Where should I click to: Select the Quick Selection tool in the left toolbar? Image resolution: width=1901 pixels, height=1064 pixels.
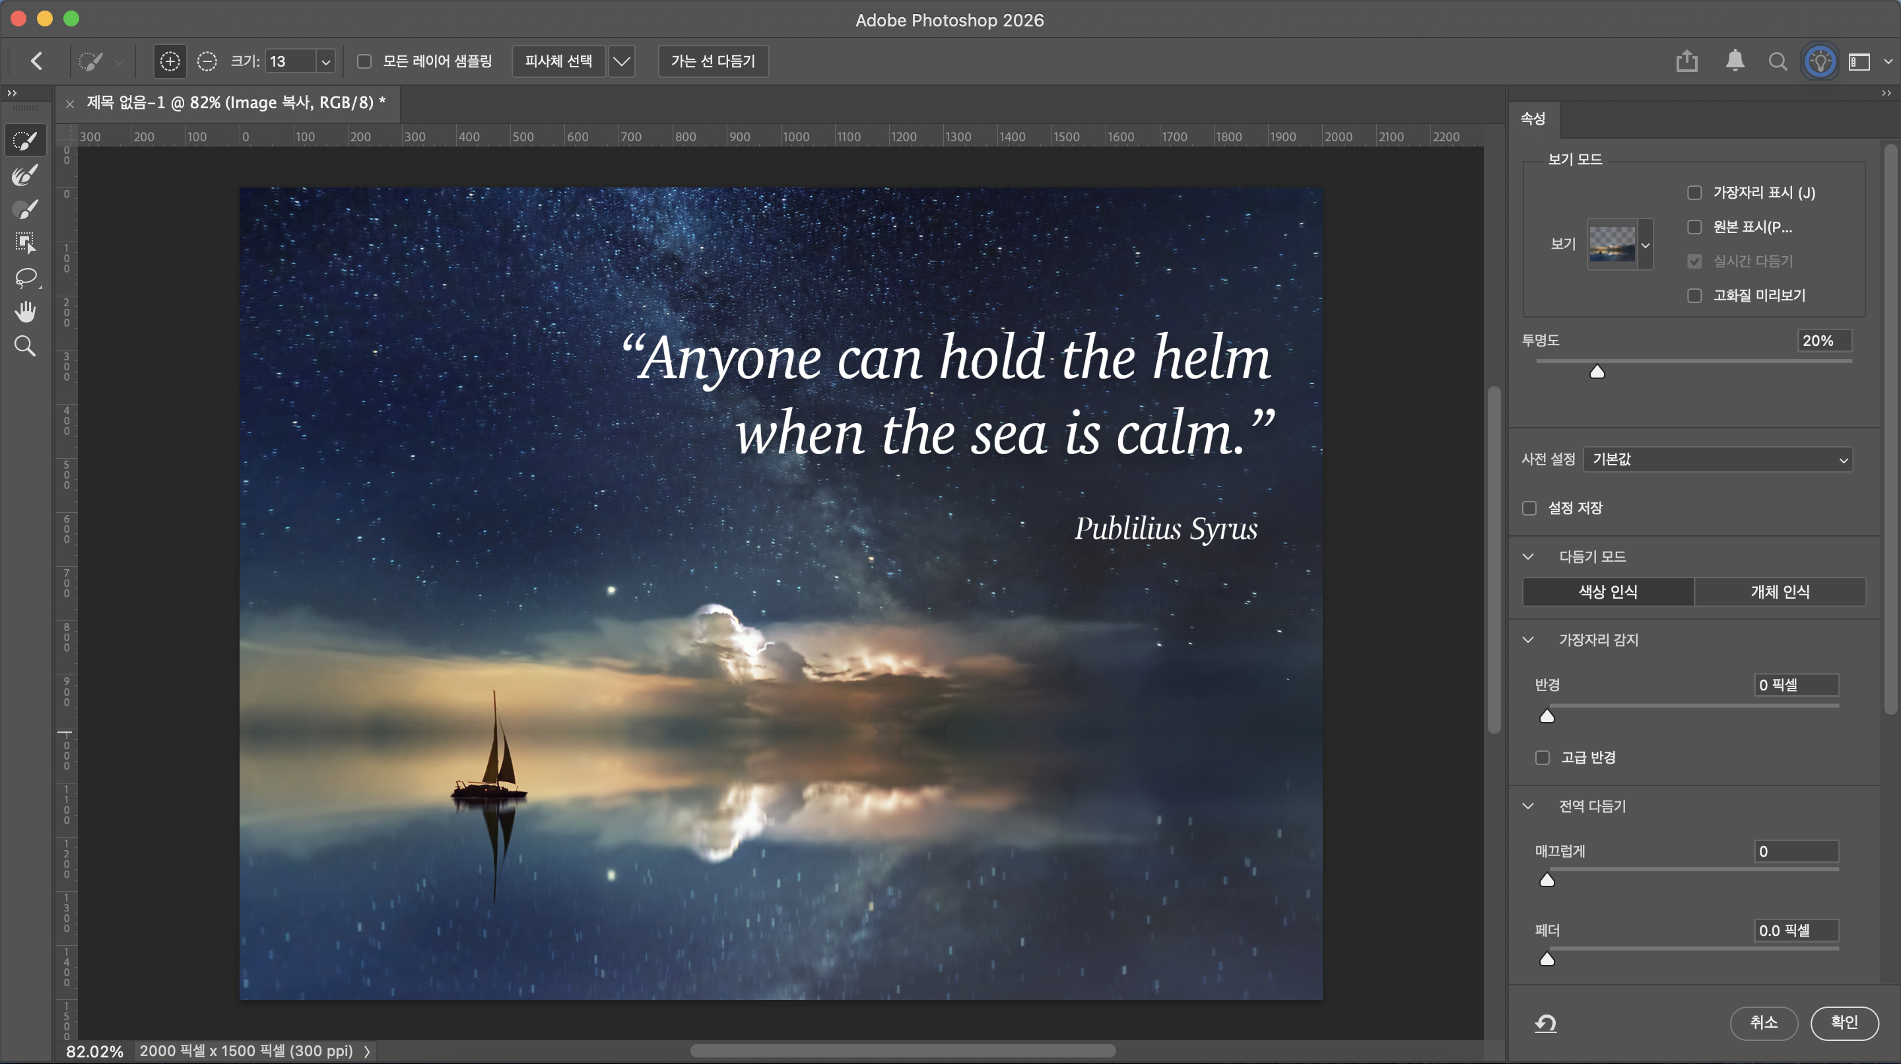tap(25, 140)
